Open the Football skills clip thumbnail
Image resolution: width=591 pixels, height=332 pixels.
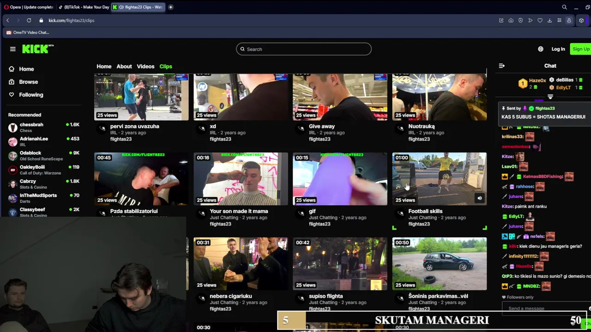tap(439, 179)
